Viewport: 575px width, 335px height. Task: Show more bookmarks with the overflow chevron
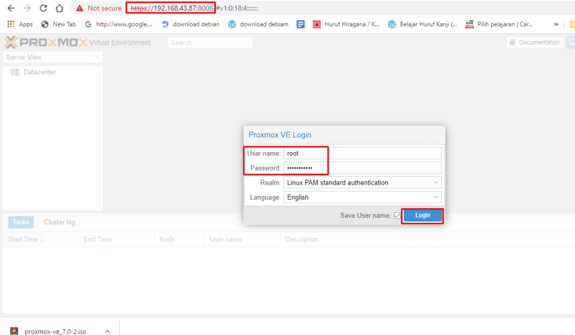coord(556,24)
